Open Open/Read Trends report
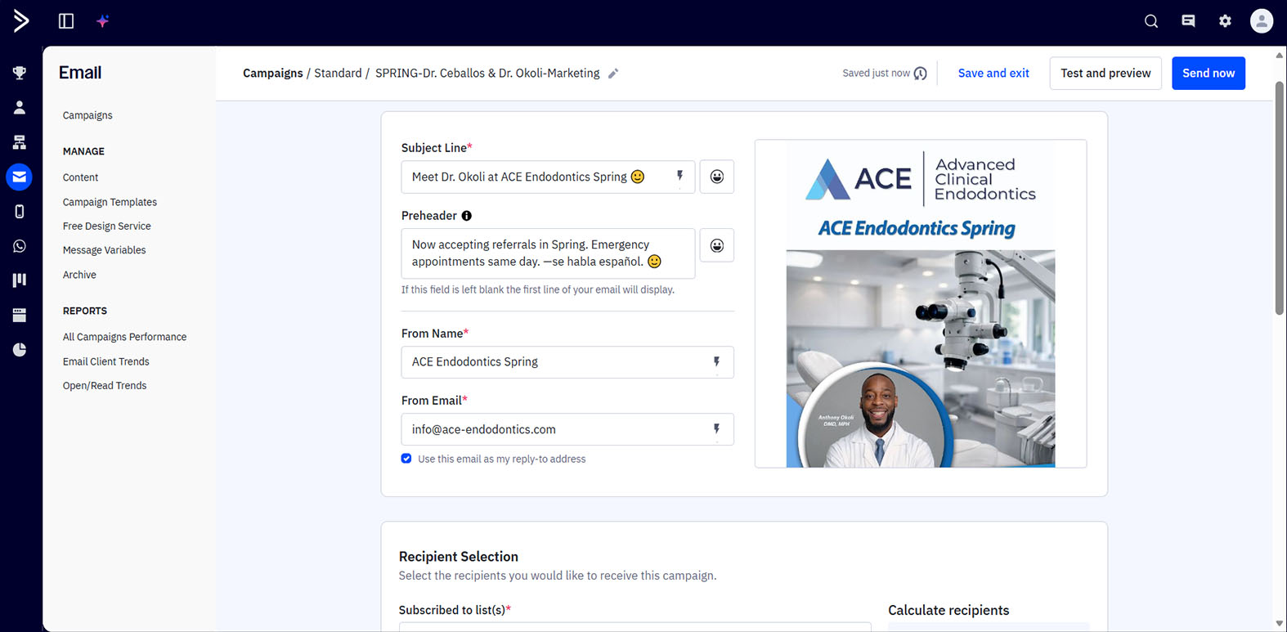Screen dimensions: 1287x632 105,386
